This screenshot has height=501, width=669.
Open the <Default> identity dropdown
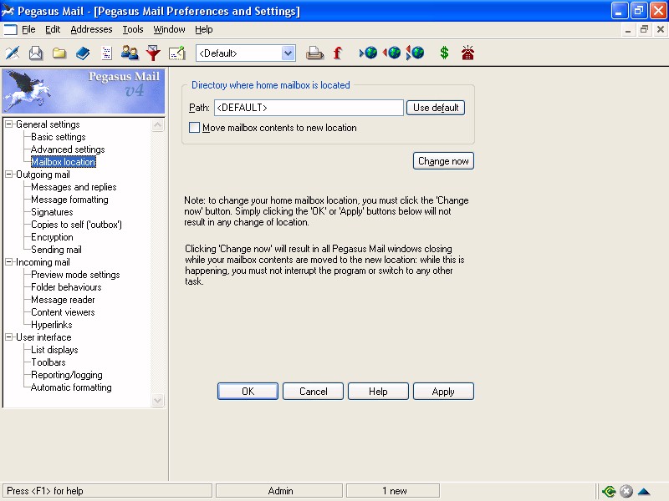click(x=288, y=53)
